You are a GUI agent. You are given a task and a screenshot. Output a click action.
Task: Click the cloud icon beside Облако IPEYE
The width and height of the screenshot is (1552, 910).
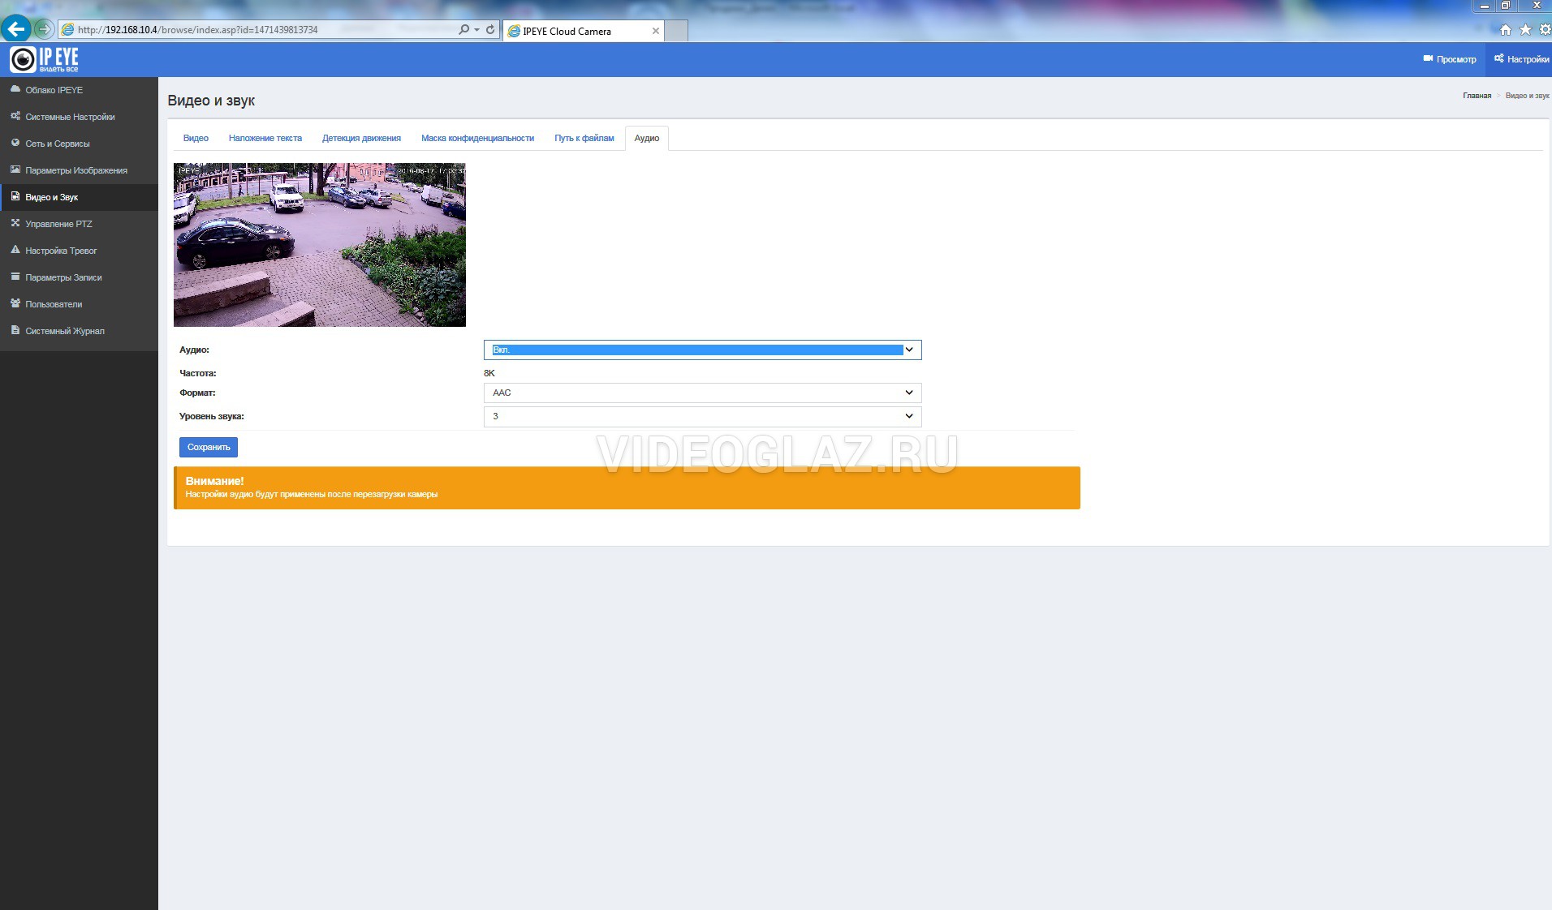click(x=15, y=89)
